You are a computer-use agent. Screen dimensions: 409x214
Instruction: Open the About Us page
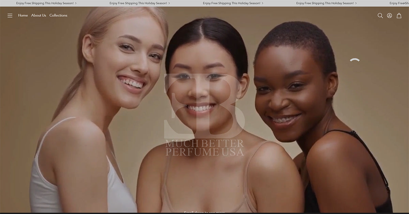(39, 16)
